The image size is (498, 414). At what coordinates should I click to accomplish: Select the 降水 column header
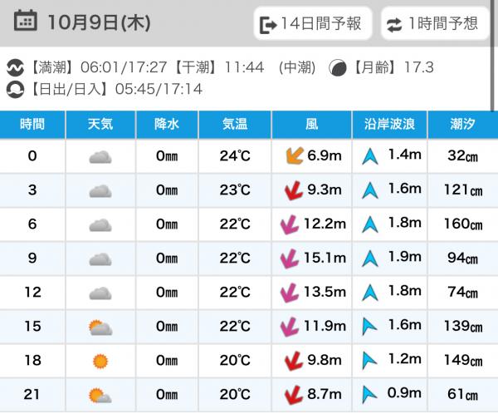click(x=167, y=125)
